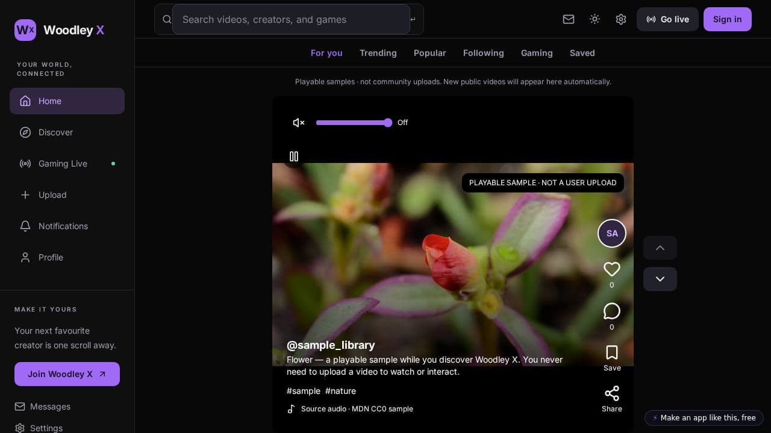Open Gaming Live in sidebar
The image size is (771, 433).
click(x=67, y=164)
